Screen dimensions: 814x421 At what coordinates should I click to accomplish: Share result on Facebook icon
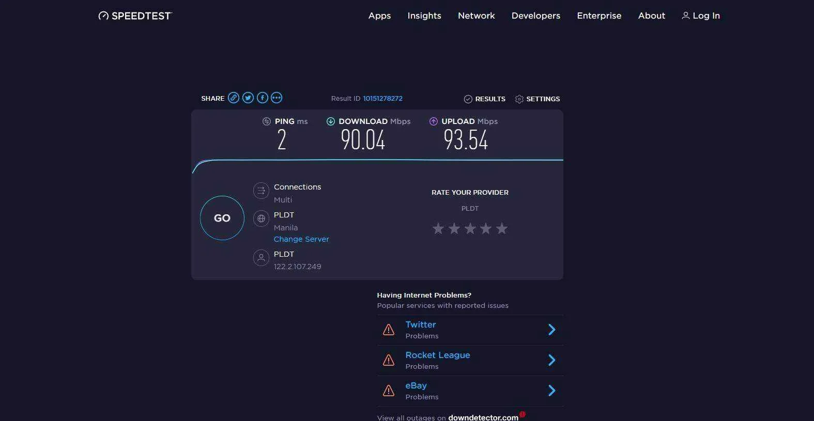click(x=263, y=98)
